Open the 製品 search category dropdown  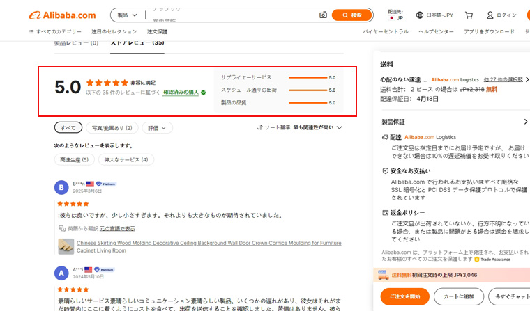[127, 15]
